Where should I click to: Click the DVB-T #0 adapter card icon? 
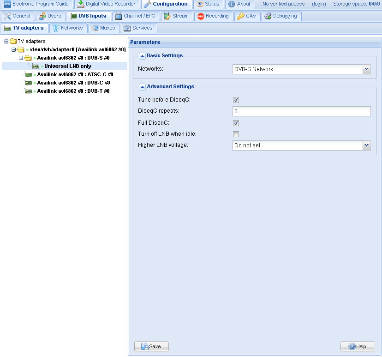point(28,91)
